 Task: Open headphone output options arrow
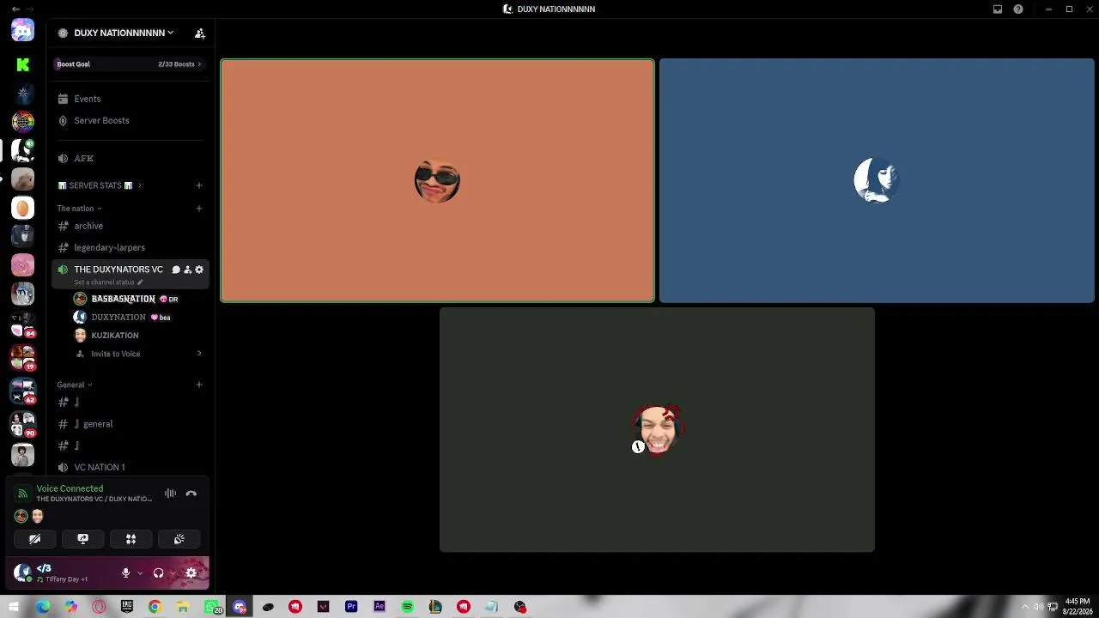click(x=173, y=573)
